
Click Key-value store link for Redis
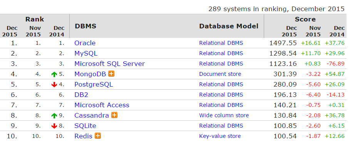[220, 136]
